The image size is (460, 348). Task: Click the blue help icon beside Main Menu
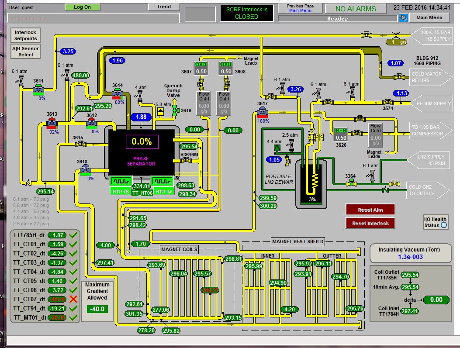[404, 18]
